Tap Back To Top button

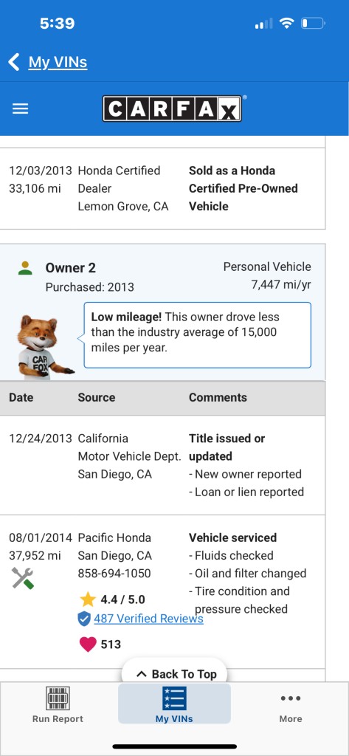[174, 673]
